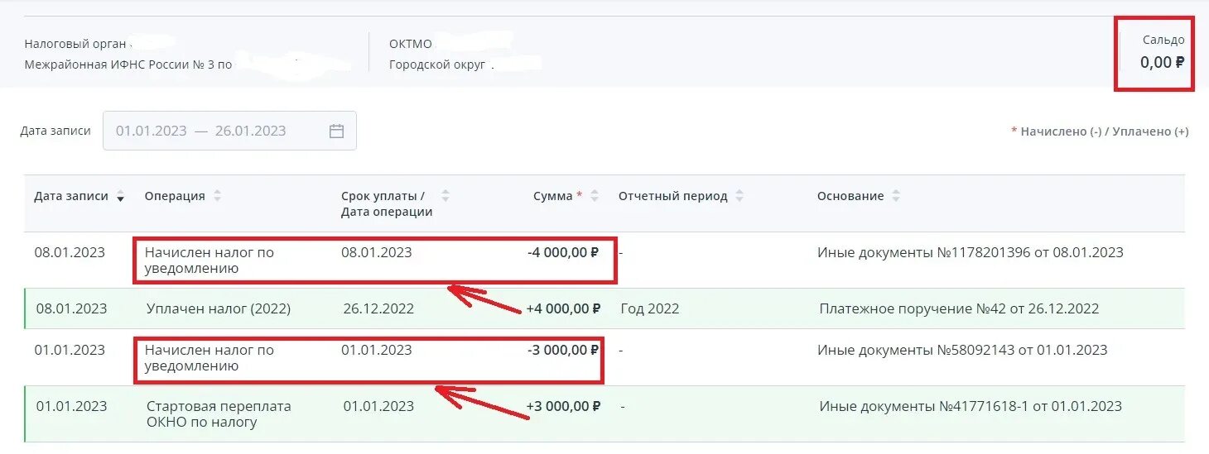Sort the Операция column
1209x454 pixels.
218,197
